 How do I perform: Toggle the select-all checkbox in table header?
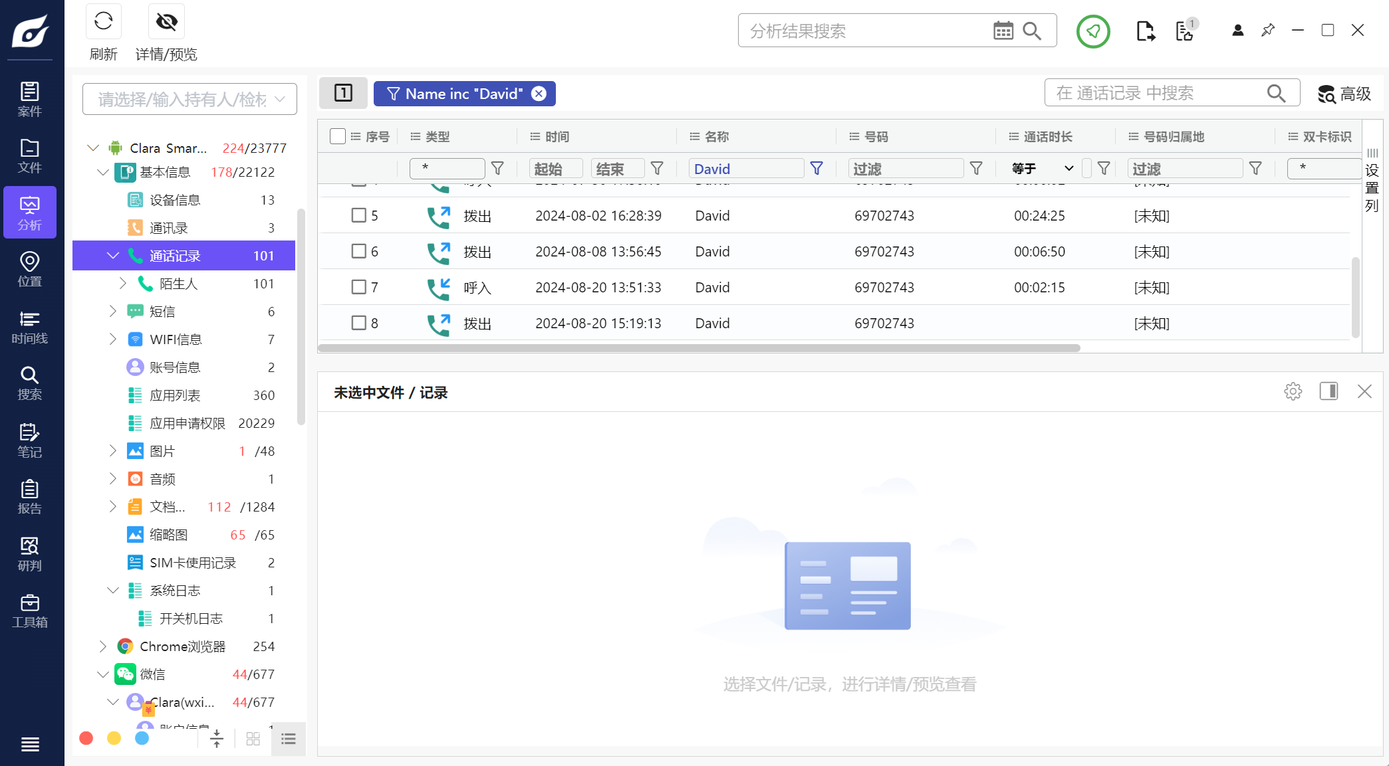point(337,136)
